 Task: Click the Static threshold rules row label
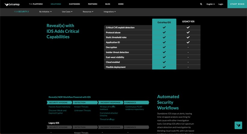116,37
